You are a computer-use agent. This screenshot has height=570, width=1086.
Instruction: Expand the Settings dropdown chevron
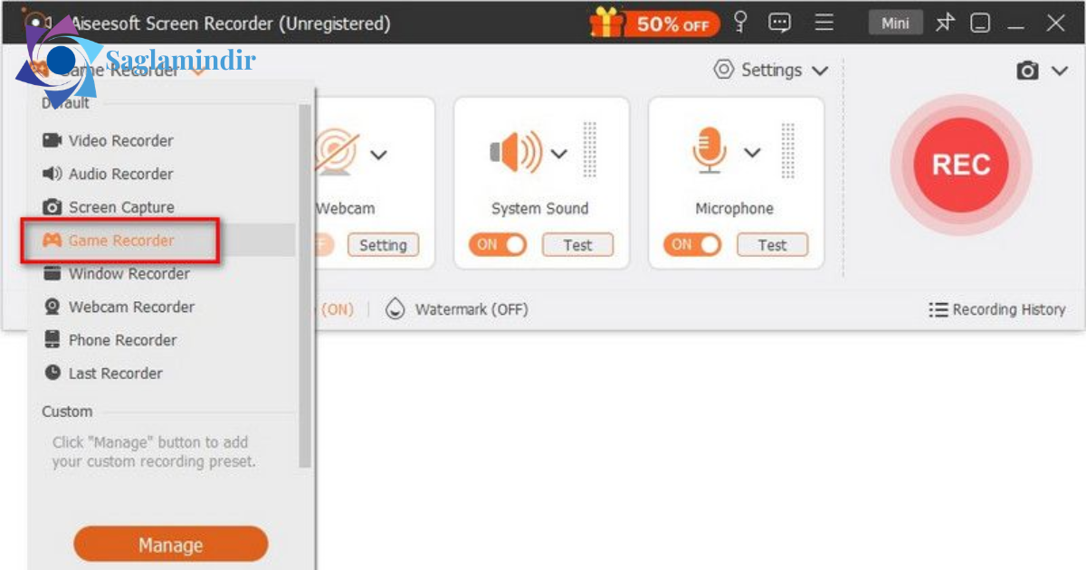coord(820,71)
